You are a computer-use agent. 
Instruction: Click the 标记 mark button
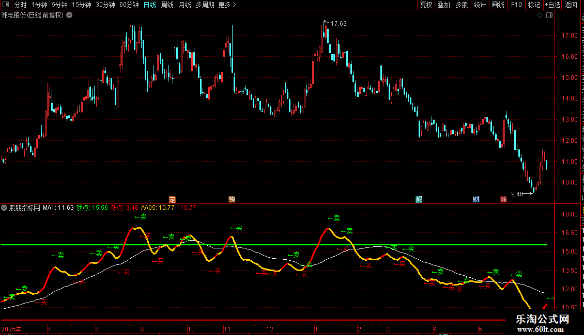[534, 5]
